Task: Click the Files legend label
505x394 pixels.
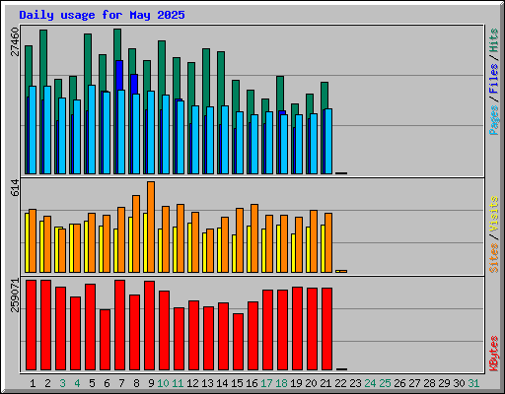Action: click(x=494, y=79)
